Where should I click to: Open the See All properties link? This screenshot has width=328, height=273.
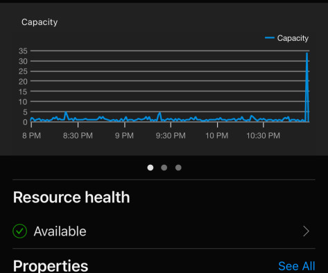297,266
